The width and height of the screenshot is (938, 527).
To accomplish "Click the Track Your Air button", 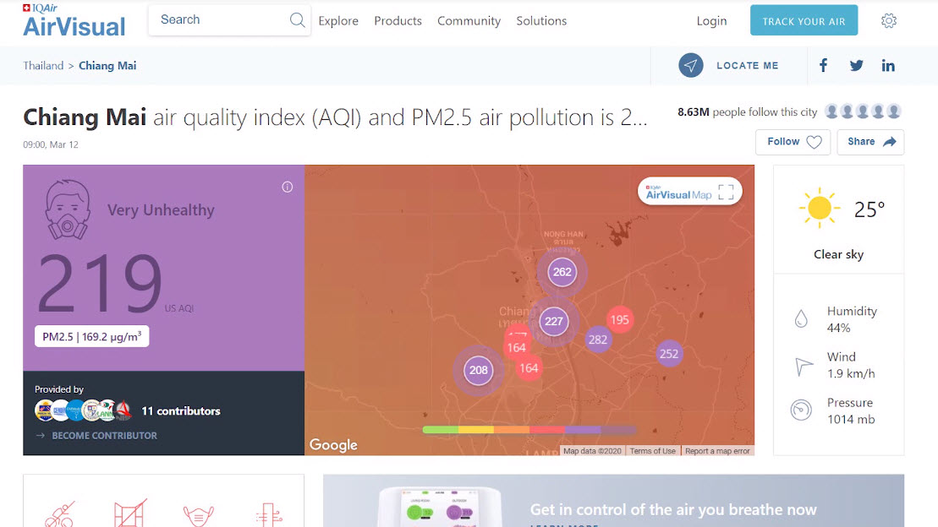I will (804, 21).
